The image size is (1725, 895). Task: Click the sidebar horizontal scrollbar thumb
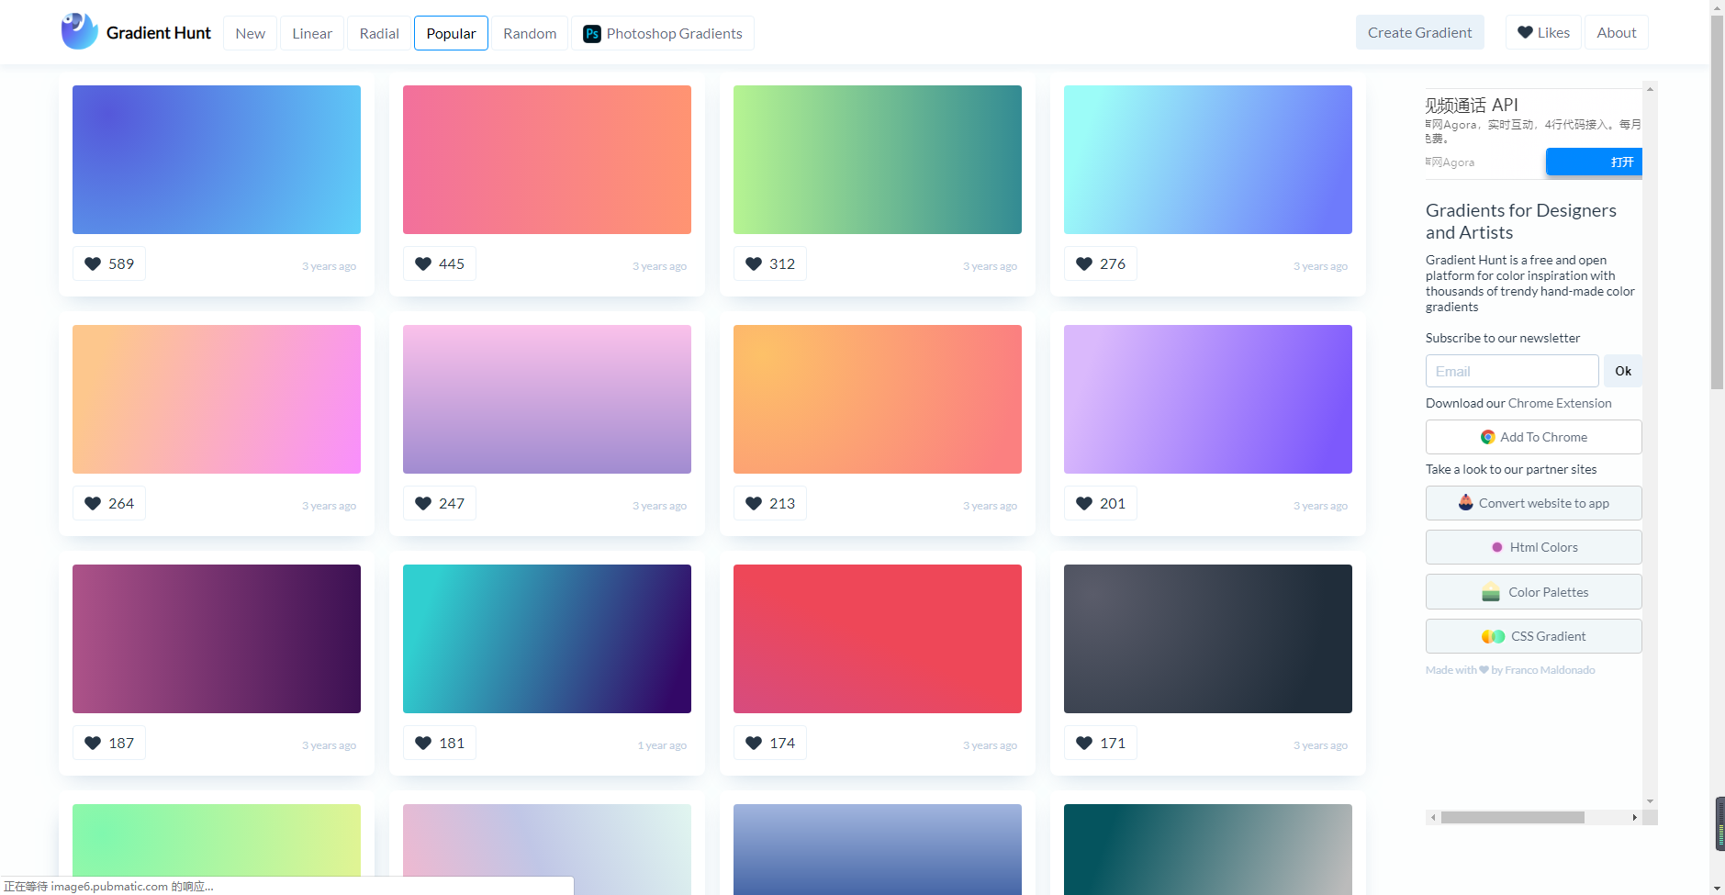pos(1512,817)
